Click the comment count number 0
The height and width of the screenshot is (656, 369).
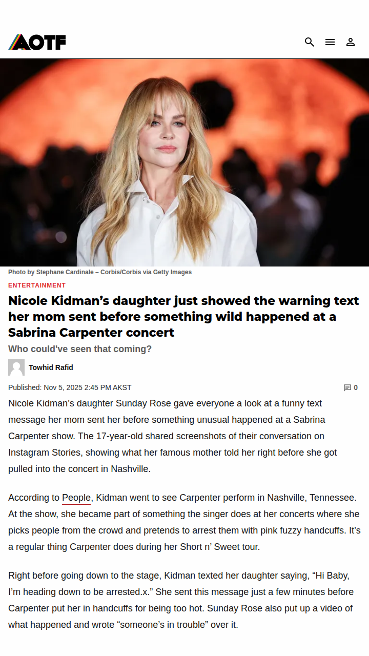coord(356,388)
